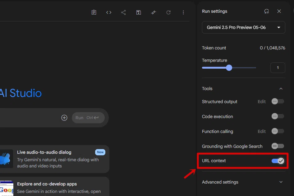Viewport: 294px width, 196px height.
Task: Close the Run settings panel
Action: click(279, 11)
